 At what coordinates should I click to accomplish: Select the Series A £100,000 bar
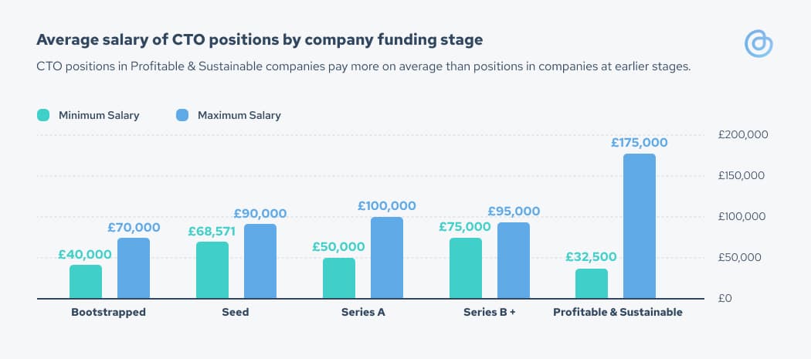tap(387, 258)
